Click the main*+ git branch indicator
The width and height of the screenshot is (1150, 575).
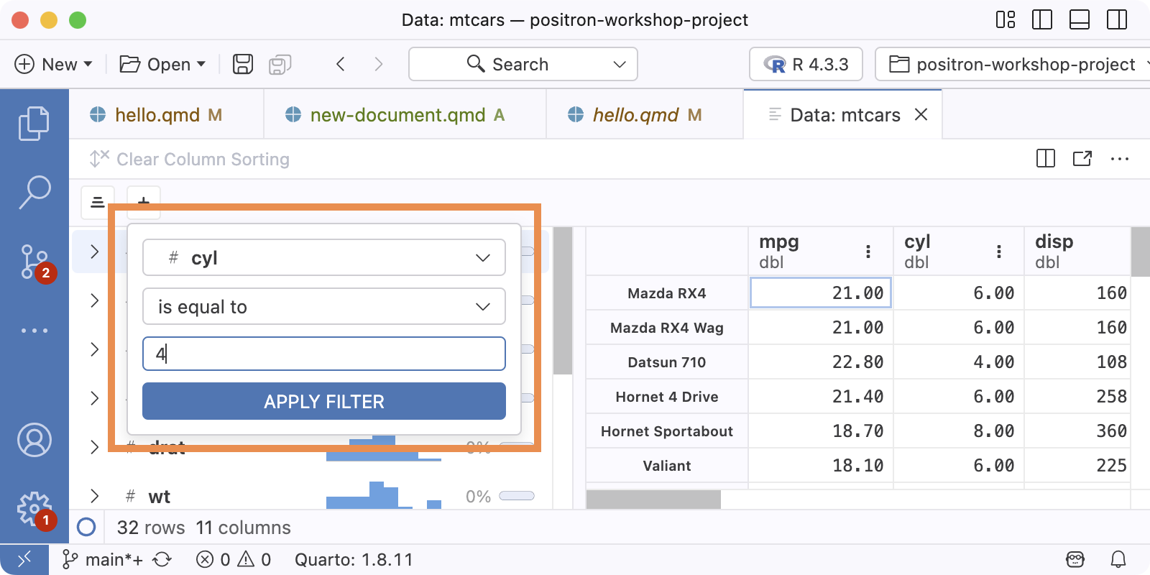click(x=103, y=559)
